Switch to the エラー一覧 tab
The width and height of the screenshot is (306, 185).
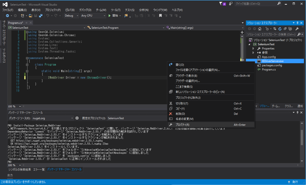[x=39, y=169]
